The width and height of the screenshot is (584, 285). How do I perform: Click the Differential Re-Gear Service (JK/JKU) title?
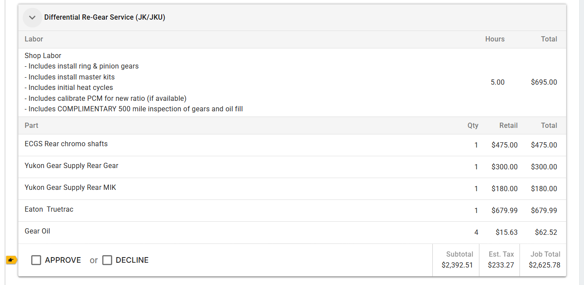[x=105, y=17]
